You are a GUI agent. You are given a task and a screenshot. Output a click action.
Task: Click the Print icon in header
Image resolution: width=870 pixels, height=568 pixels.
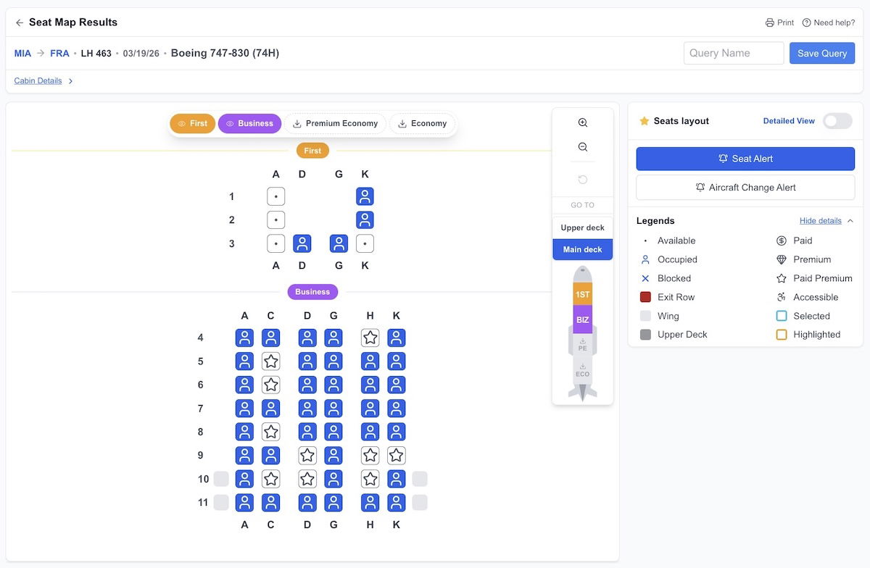(x=770, y=22)
